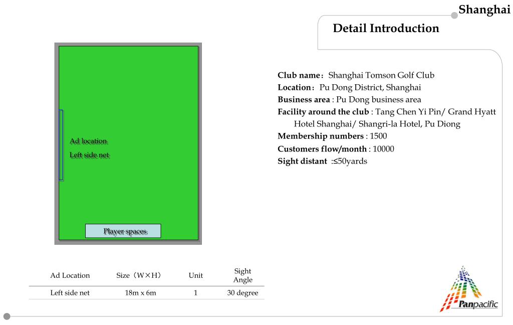
Task: Click the blue ad strip on left net
Action: [x=61, y=145]
